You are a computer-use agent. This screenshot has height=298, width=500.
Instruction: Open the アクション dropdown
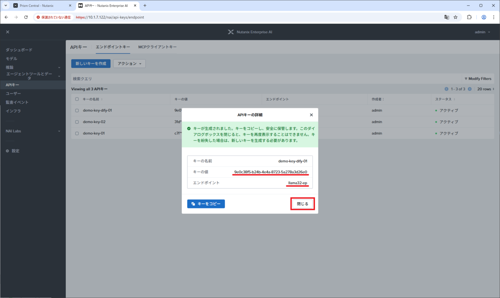(129, 63)
